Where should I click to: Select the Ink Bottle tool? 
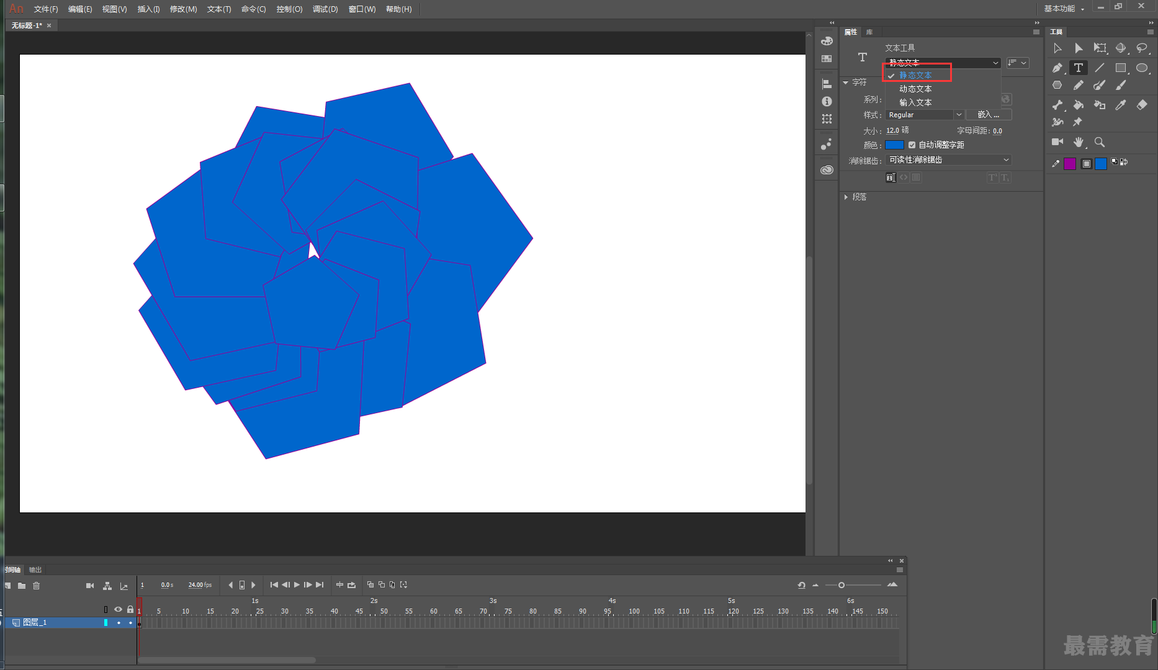coord(1100,105)
